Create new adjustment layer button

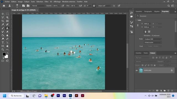[161, 90]
